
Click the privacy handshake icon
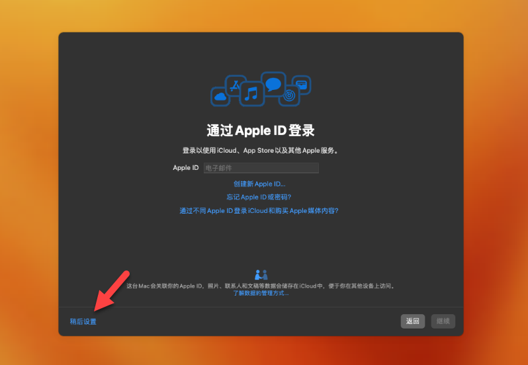[261, 274]
